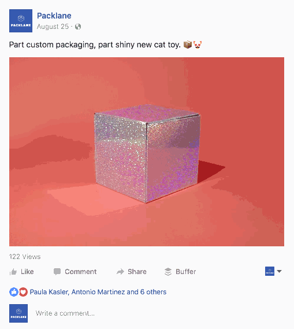Click the blue Like reaction badge
This screenshot has height=329, width=294.
(14, 292)
